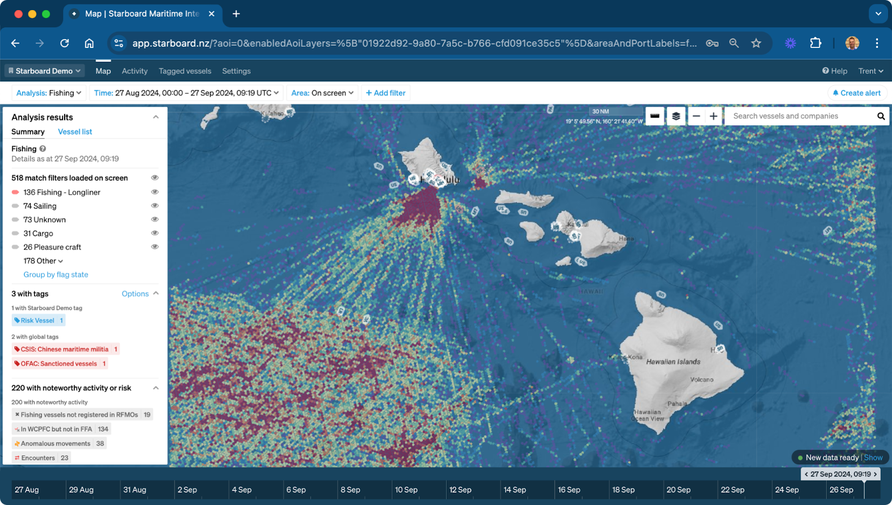Open the map layers panel

(676, 116)
